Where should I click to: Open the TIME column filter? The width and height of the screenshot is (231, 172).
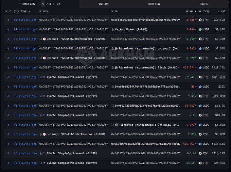coord(18,11)
